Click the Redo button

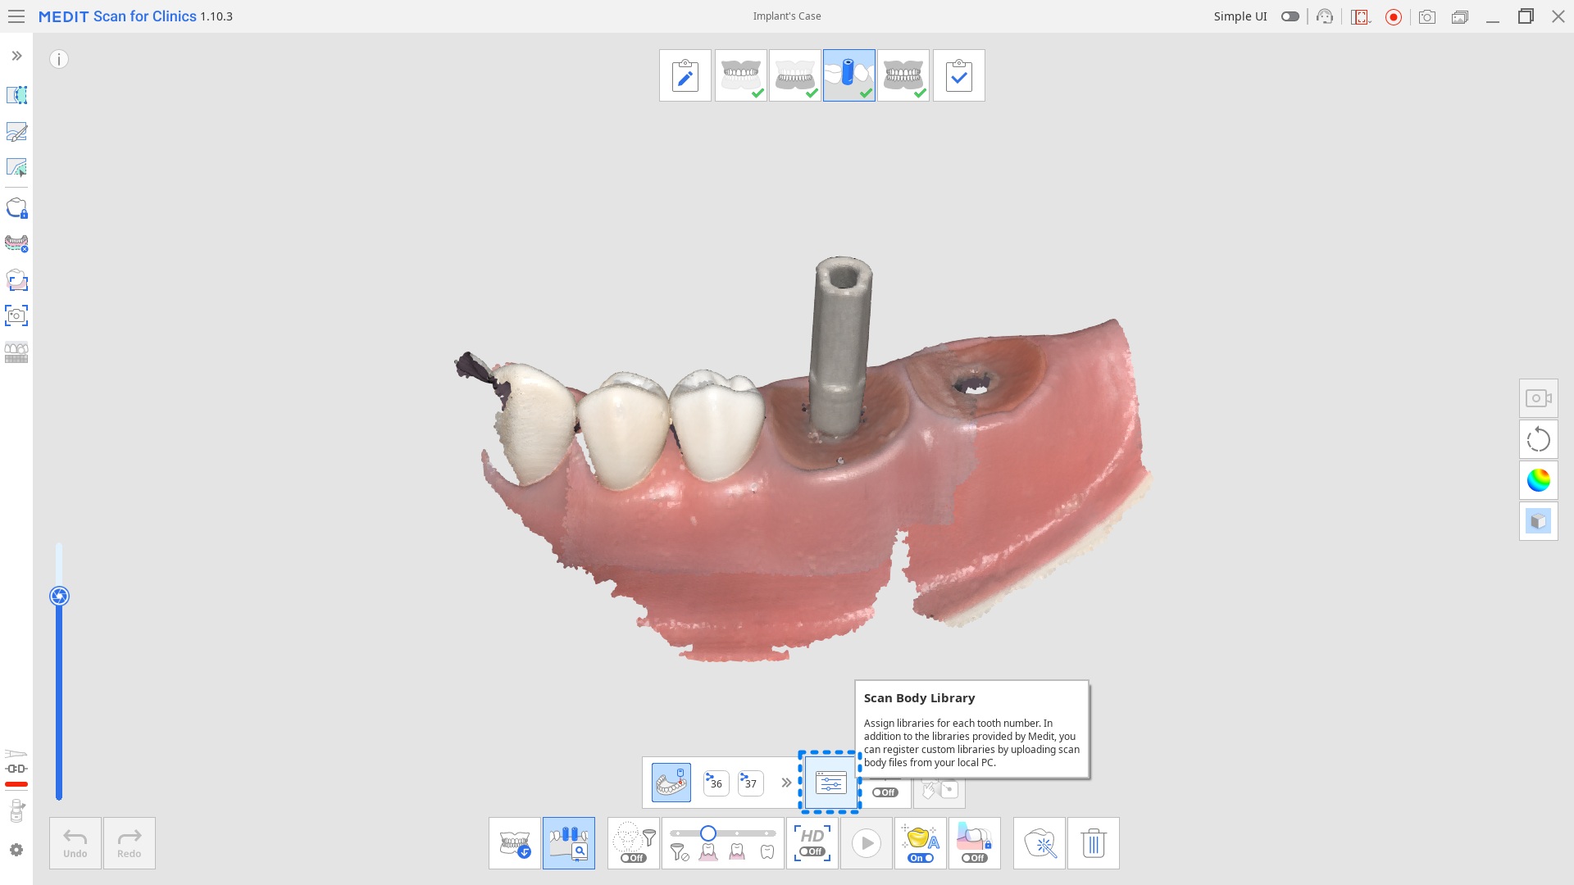click(x=130, y=842)
